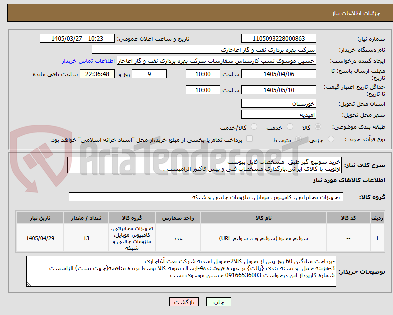Viewport: 393px width, 315px height.
Task: Click the remaining time countdown 22:36:48
Action: coord(97,74)
